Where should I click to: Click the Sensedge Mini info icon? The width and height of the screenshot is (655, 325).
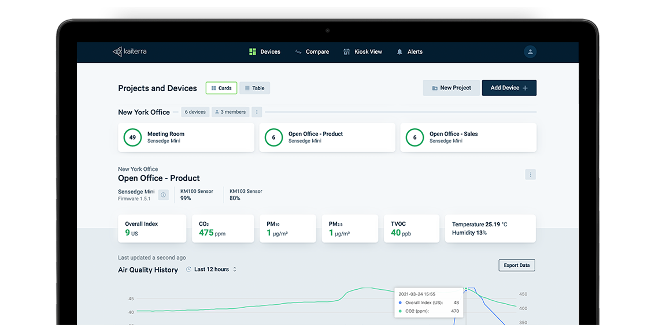tap(164, 195)
